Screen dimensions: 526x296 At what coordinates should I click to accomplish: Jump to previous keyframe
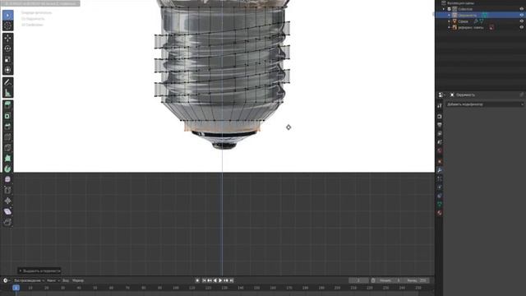[210, 280]
